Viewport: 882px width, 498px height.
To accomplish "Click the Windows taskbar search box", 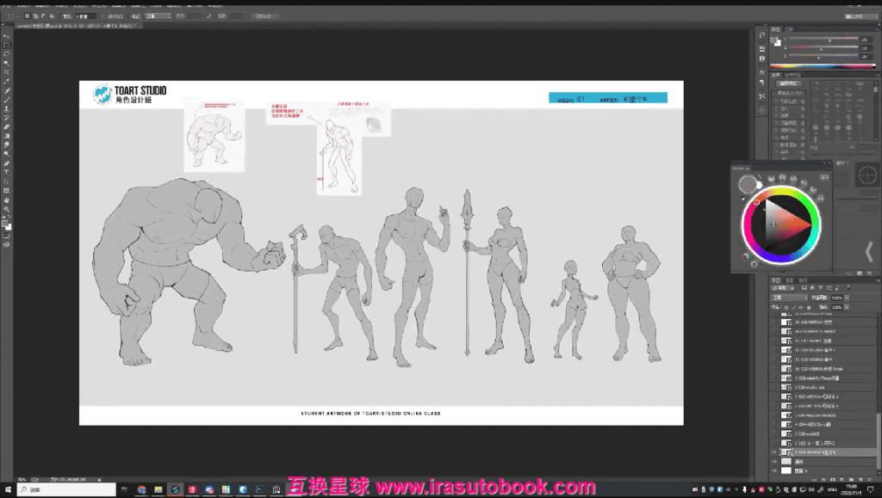I will click(66, 489).
